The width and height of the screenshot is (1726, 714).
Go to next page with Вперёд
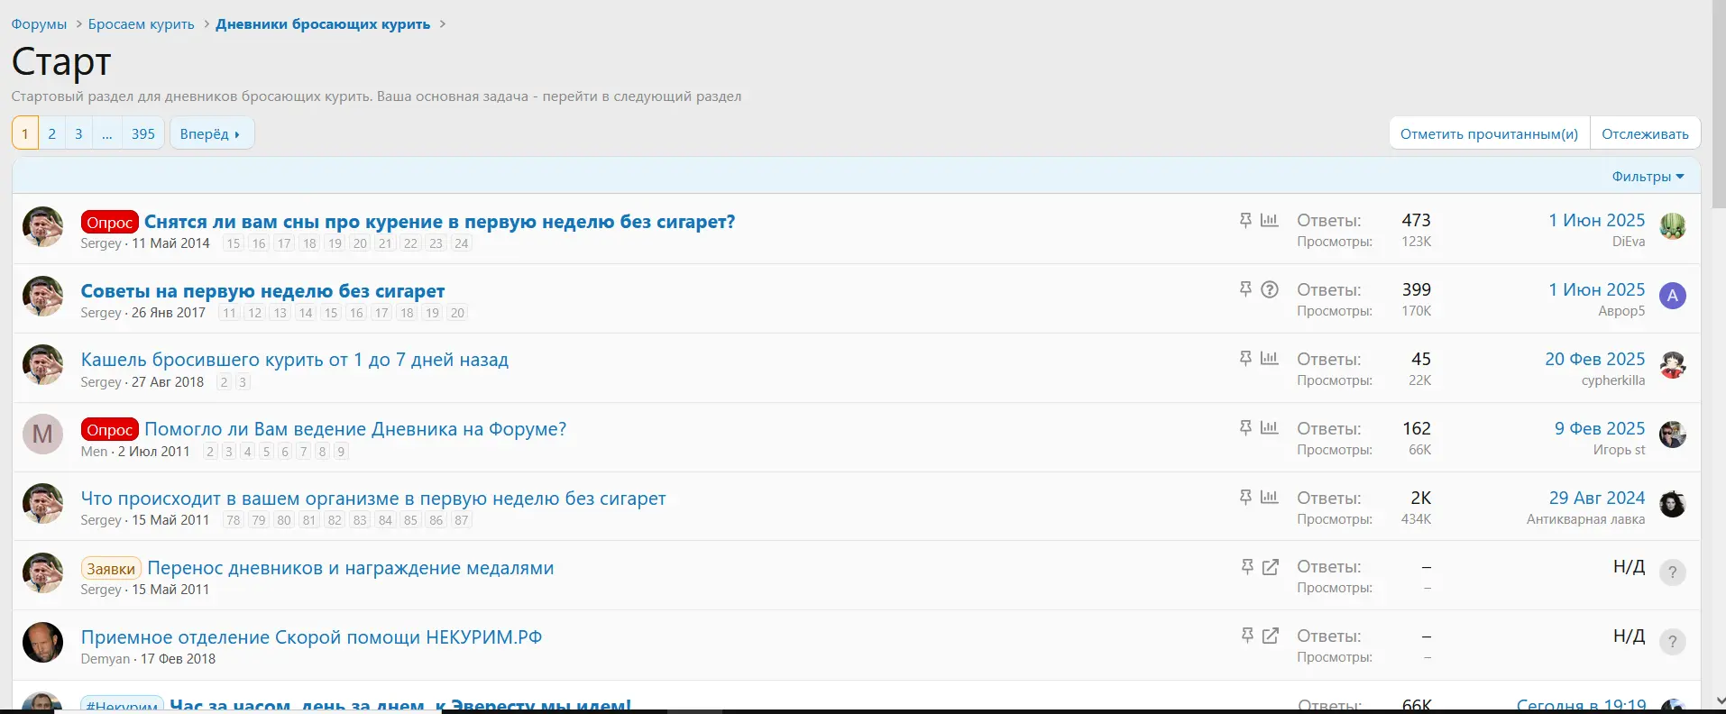[x=211, y=133]
